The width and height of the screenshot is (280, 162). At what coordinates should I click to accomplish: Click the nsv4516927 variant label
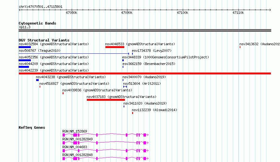(74, 84)
